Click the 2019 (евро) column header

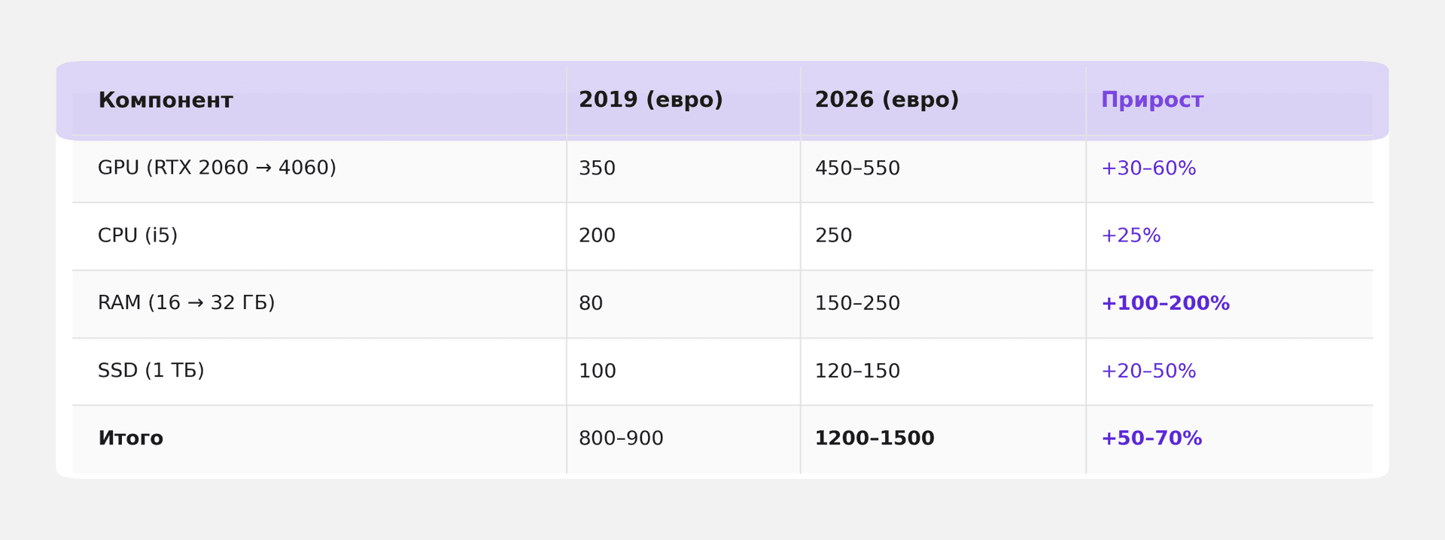pos(650,100)
